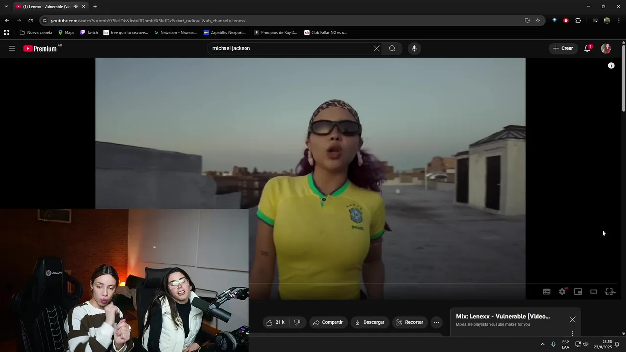The height and width of the screenshot is (352, 626).
Task: Clear the 'michael jackson' search text
Action: (x=377, y=48)
